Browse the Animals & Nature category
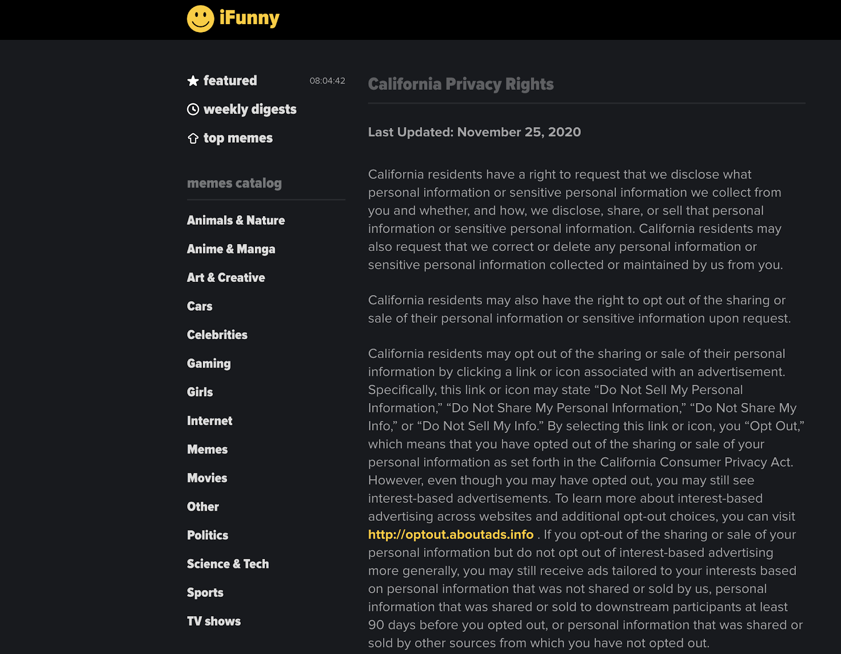841x654 pixels. [235, 220]
